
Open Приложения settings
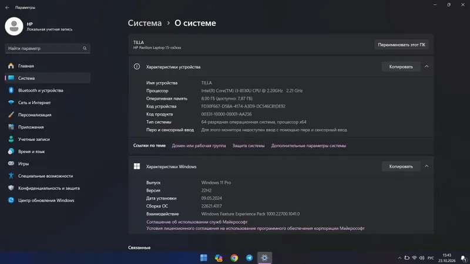pyautogui.click(x=48, y=127)
